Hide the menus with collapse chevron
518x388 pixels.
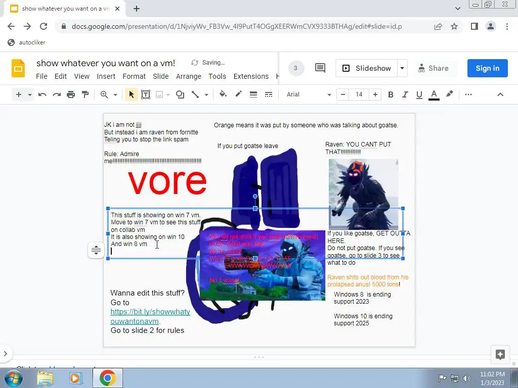tap(500, 94)
